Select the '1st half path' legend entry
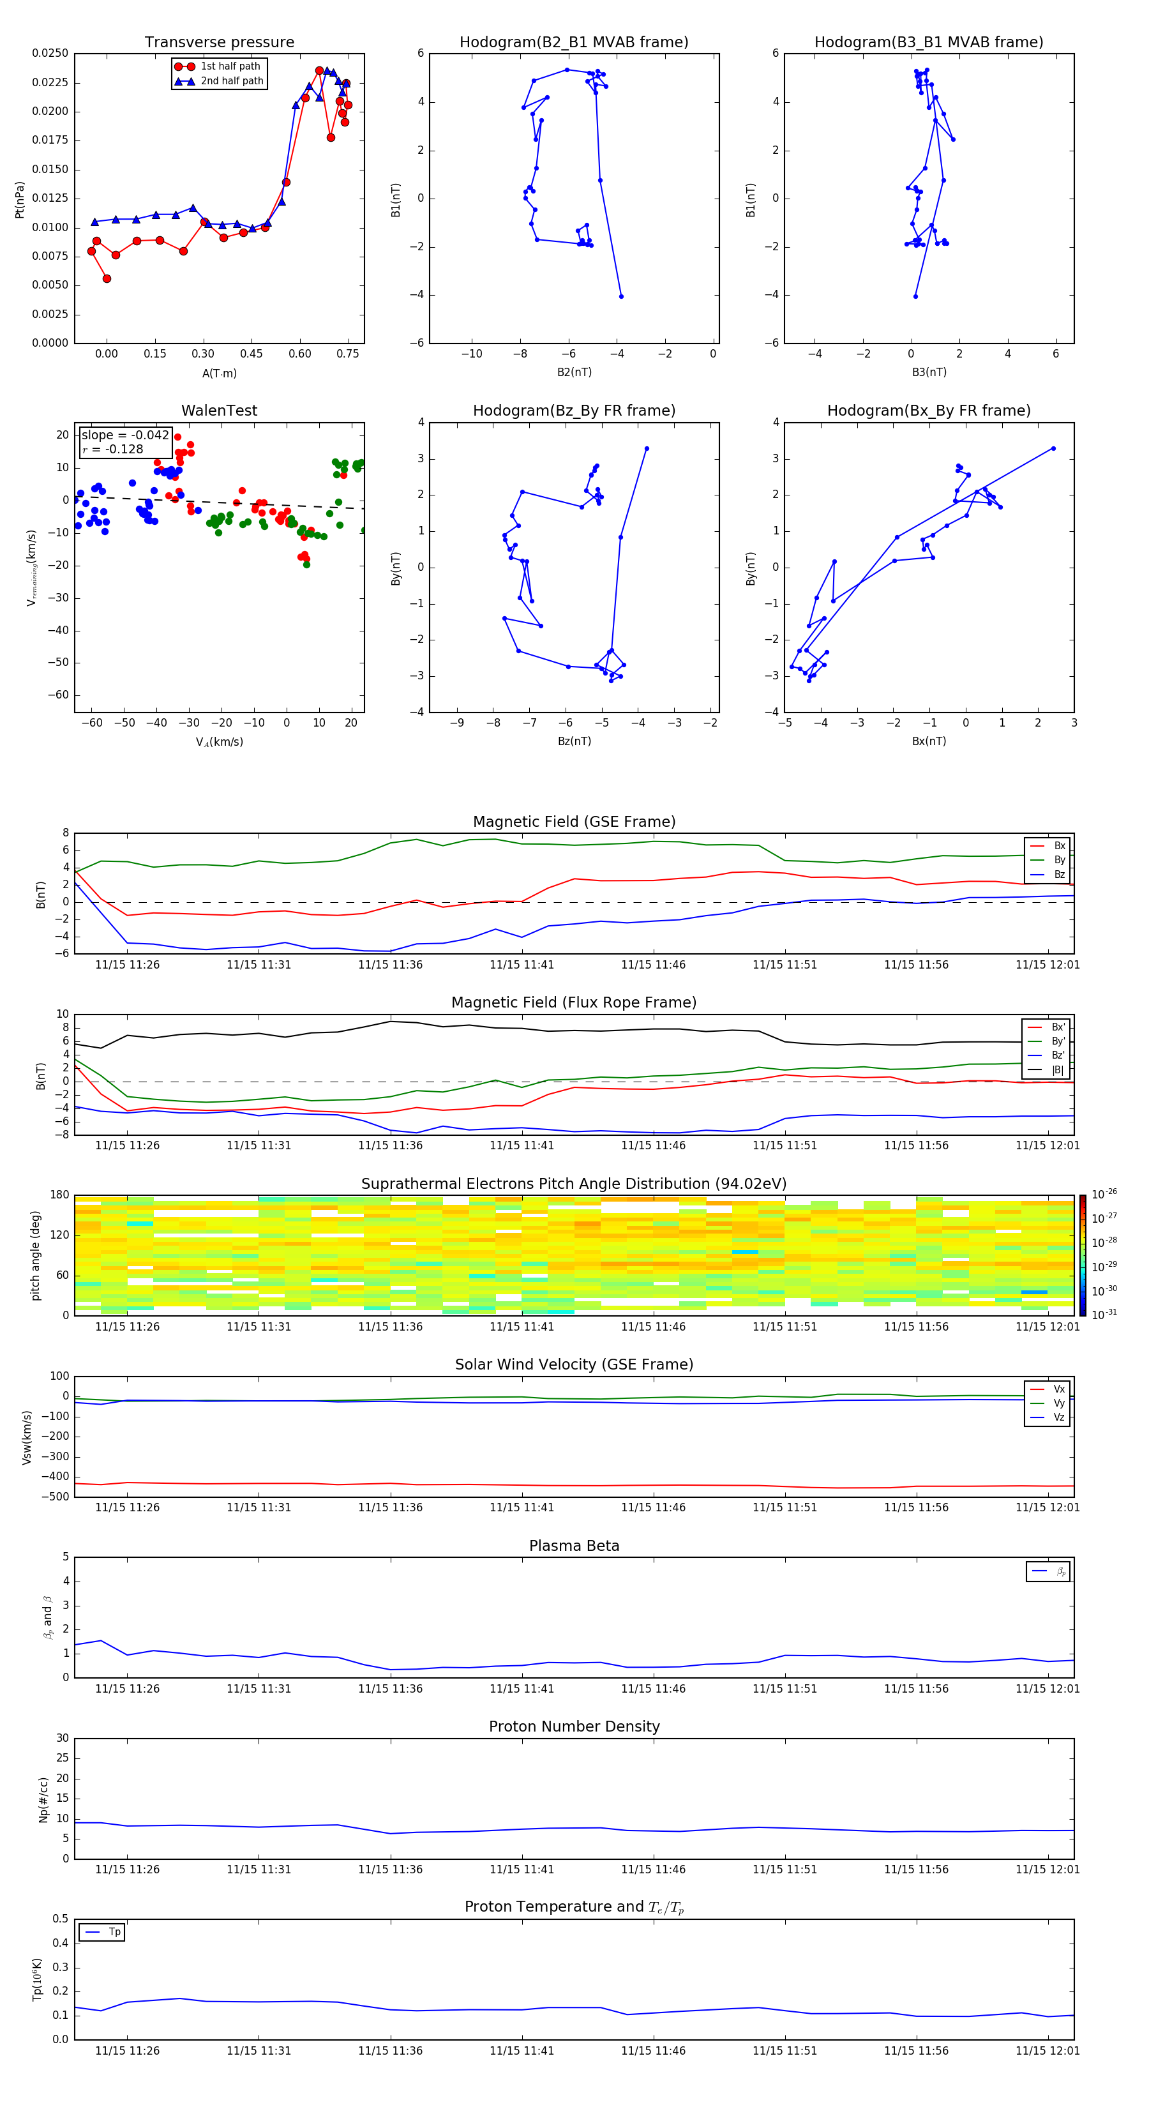Viewport: 1149px width, 2107px height. coord(218,66)
